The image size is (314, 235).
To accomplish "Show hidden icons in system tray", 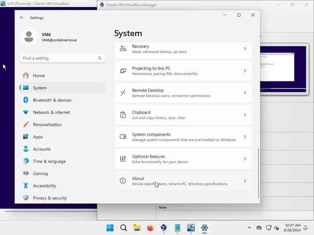I will (249, 228).
